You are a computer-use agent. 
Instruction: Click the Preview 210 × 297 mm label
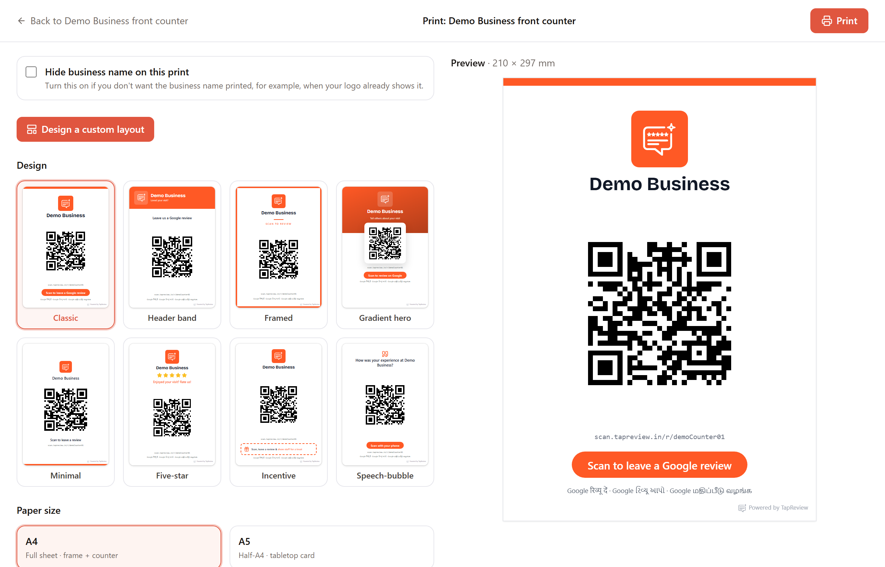tap(503, 63)
